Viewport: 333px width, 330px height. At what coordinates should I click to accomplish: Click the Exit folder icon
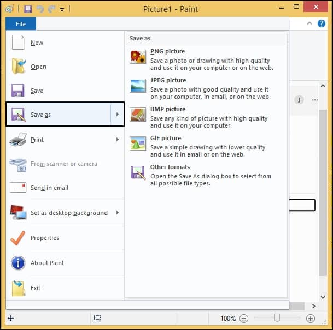point(19,288)
